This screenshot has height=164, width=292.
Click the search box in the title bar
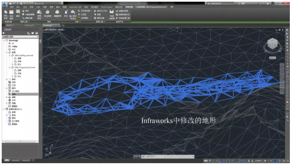pyautogui.click(x=220, y=3)
